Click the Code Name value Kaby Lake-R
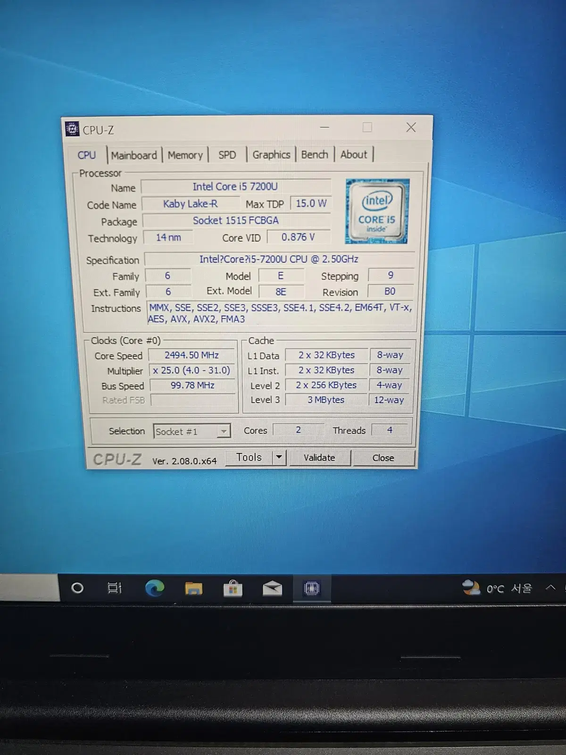 click(x=191, y=204)
